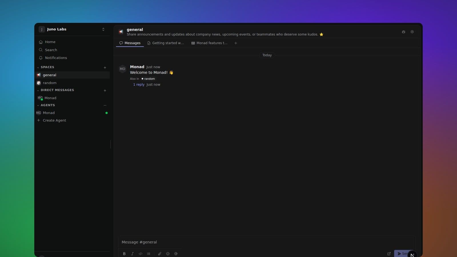Toggle italic formatting in message composer

tap(132, 254)
